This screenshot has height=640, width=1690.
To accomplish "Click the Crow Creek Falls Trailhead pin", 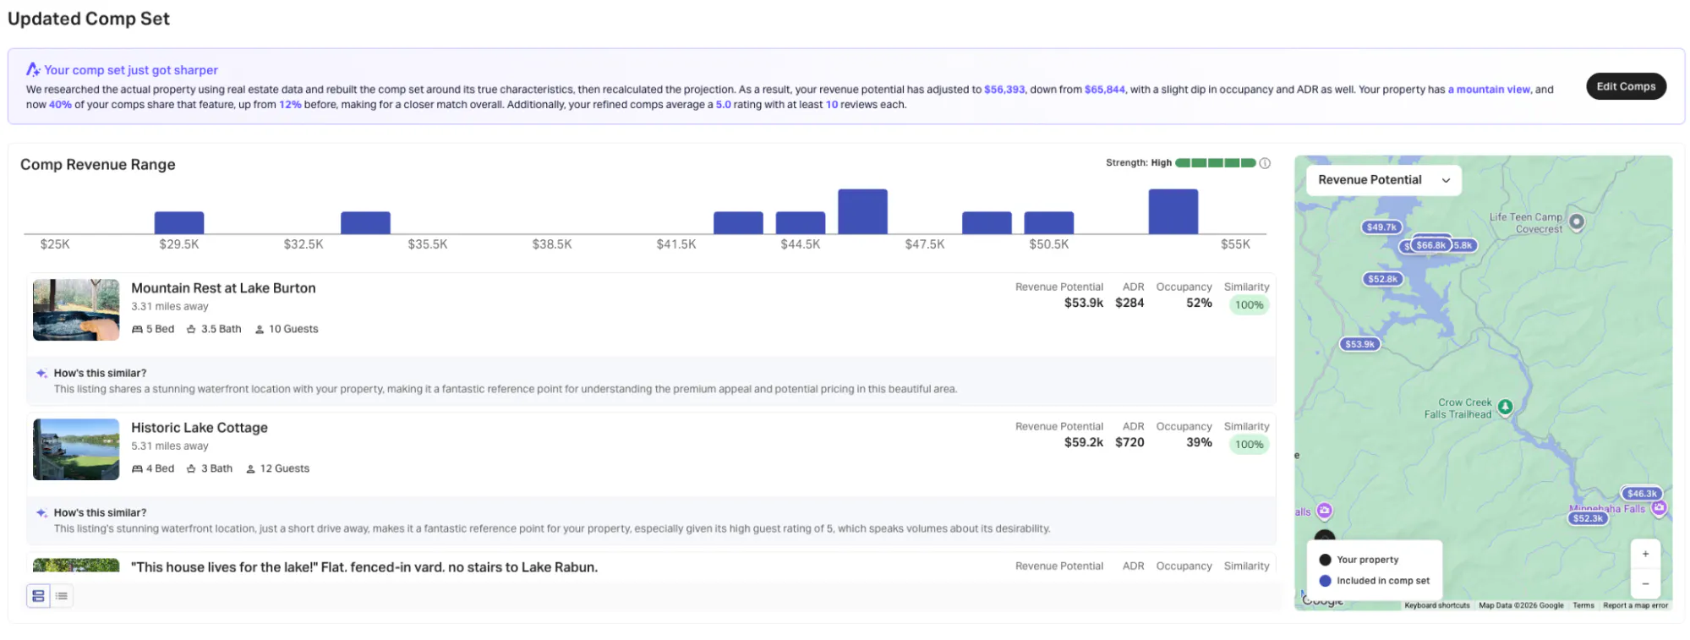I will [1505, 408].
